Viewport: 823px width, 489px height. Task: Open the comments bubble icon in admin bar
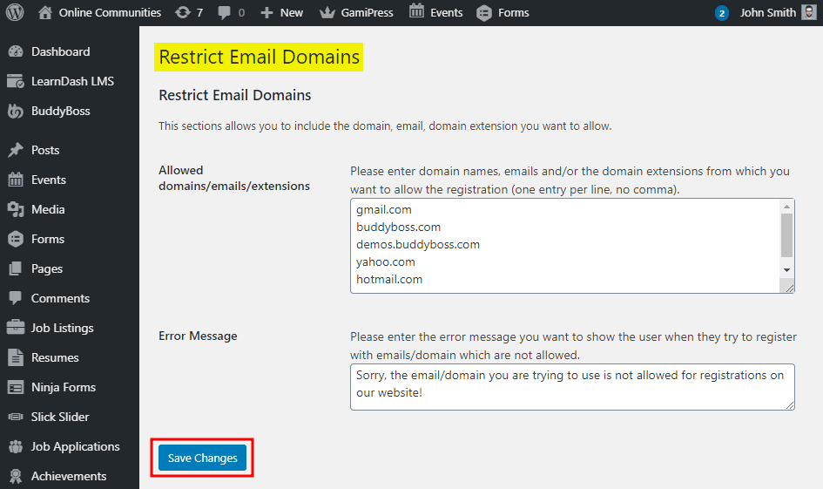[224, 12]
